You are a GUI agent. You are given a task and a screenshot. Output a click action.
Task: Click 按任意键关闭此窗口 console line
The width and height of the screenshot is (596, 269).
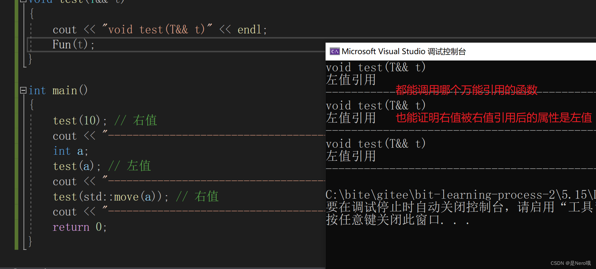398,220
